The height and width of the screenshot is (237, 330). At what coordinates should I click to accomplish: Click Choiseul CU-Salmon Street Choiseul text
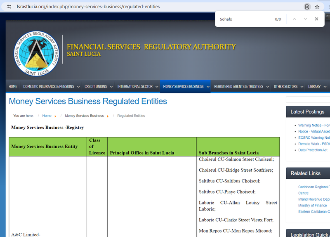[x=236, y=159]
